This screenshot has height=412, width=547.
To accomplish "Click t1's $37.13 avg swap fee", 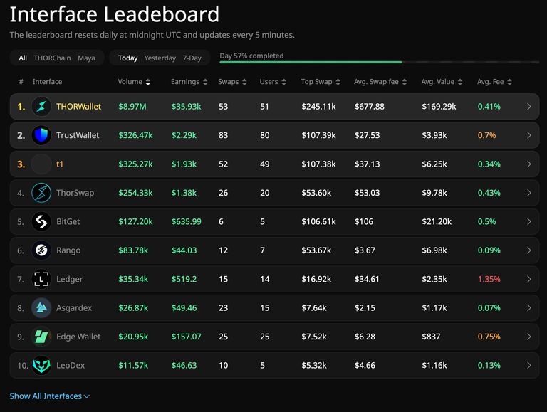I will (367, 164).
